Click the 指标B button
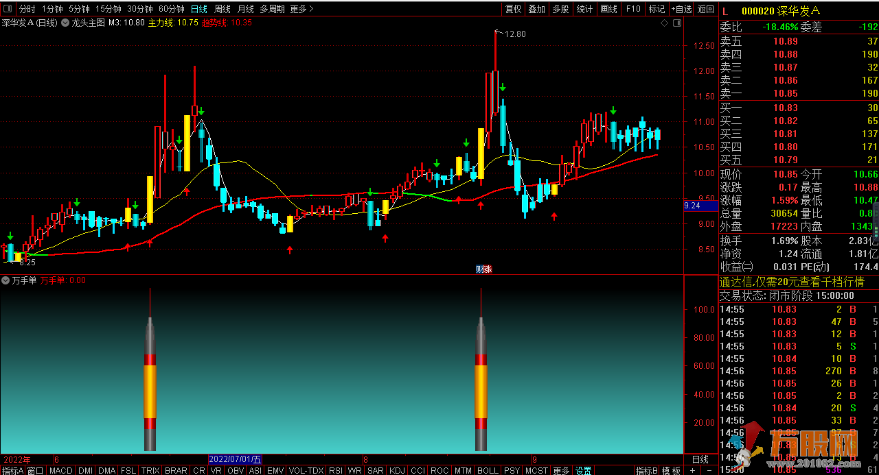Image resolution: width=879 pixels, height=475 pixels. point(647,470)
